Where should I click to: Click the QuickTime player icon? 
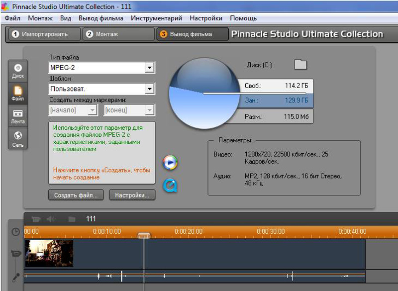[170, 185]
